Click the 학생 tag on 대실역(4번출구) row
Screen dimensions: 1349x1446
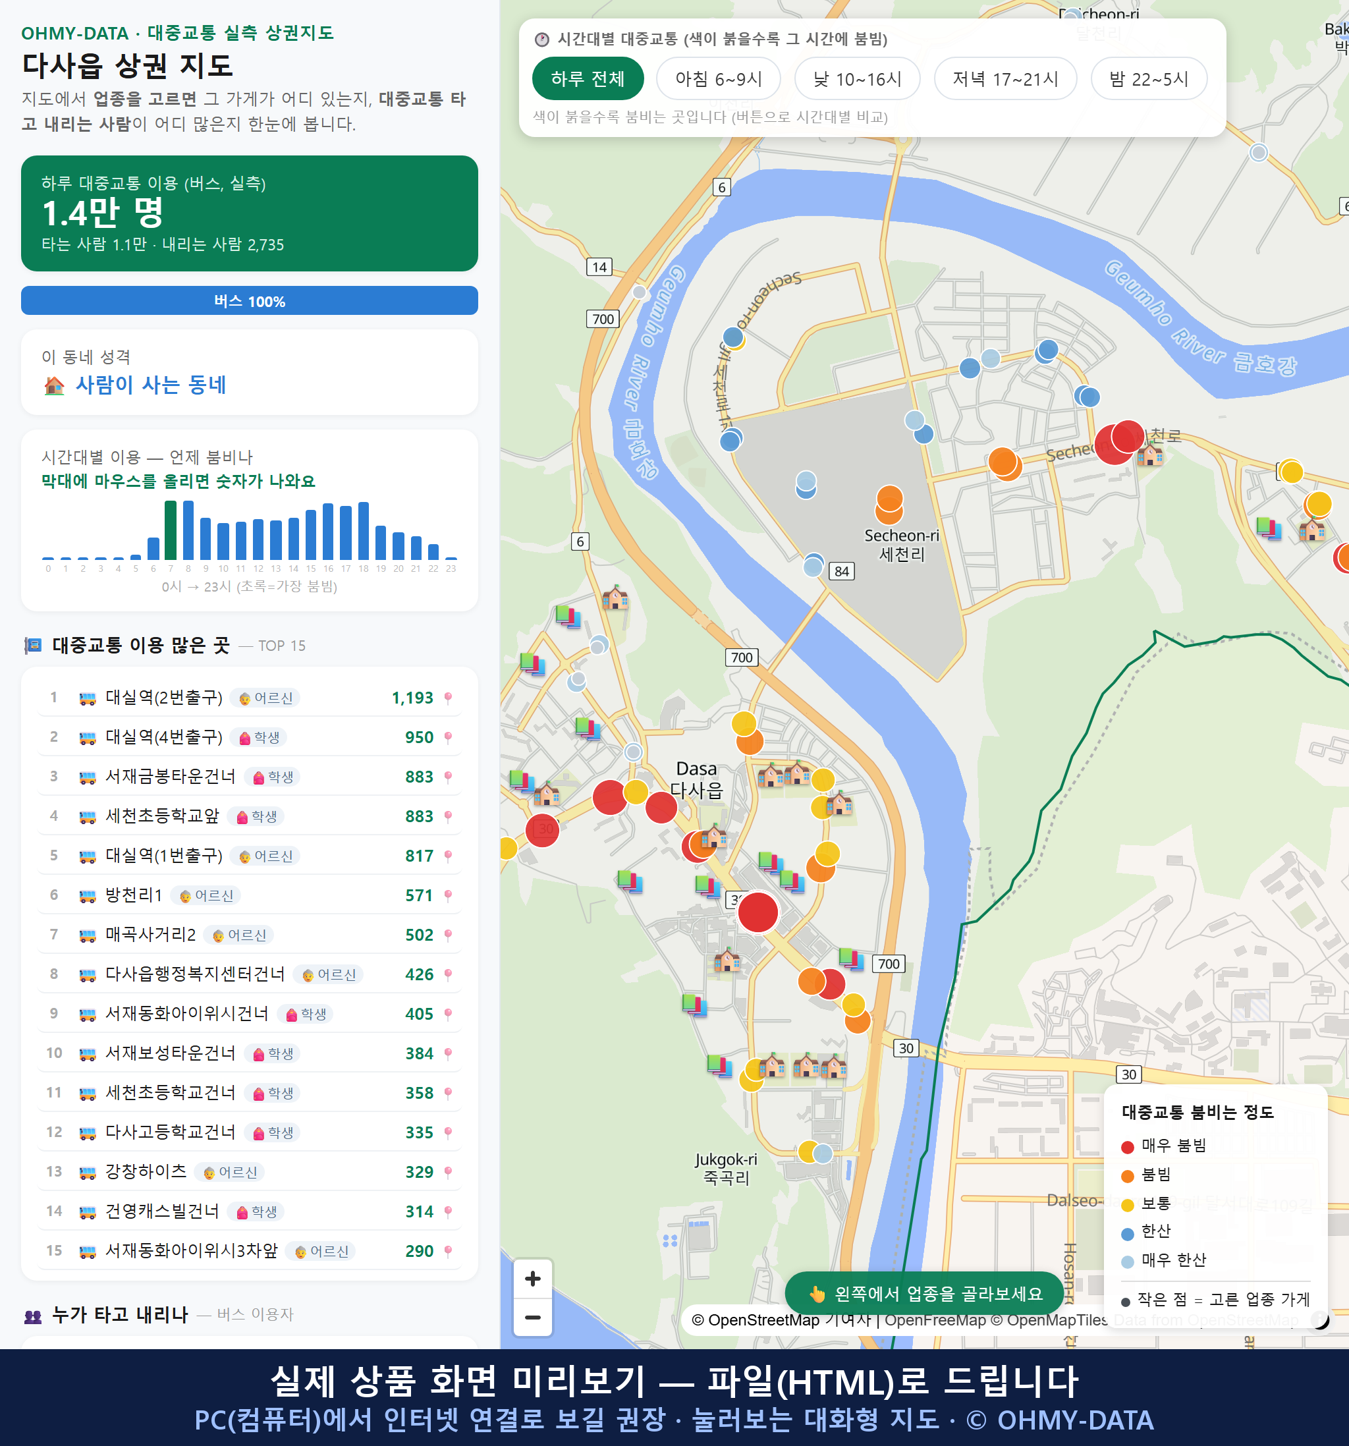[259, 738]
